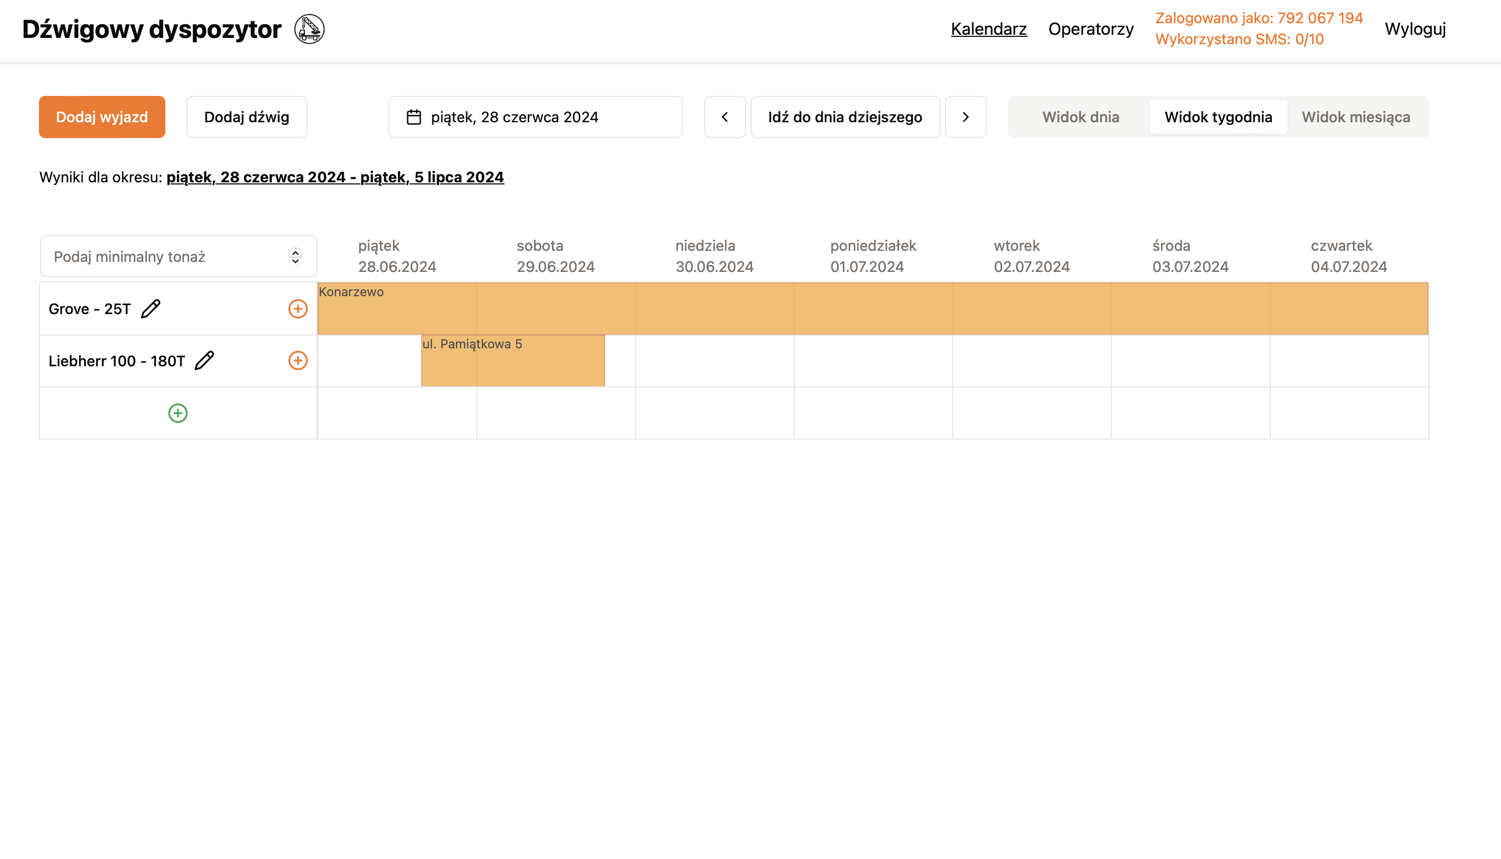
Task: Edit the Grove - 25T crane with pencil icon
Action: click(x=151, y=309)
